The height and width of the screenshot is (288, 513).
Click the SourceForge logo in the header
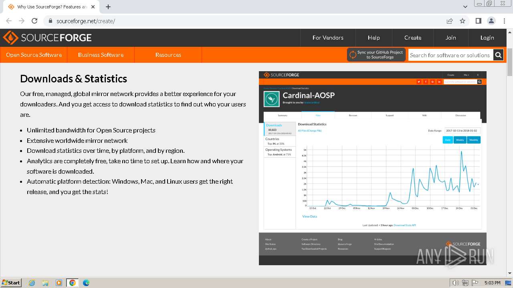(x=47, y=38)
